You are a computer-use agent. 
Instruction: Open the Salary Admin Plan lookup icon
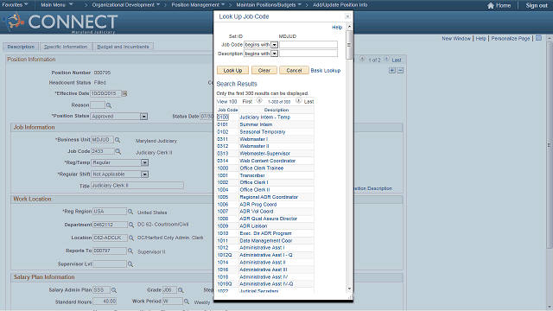click(x=114, y=290)
